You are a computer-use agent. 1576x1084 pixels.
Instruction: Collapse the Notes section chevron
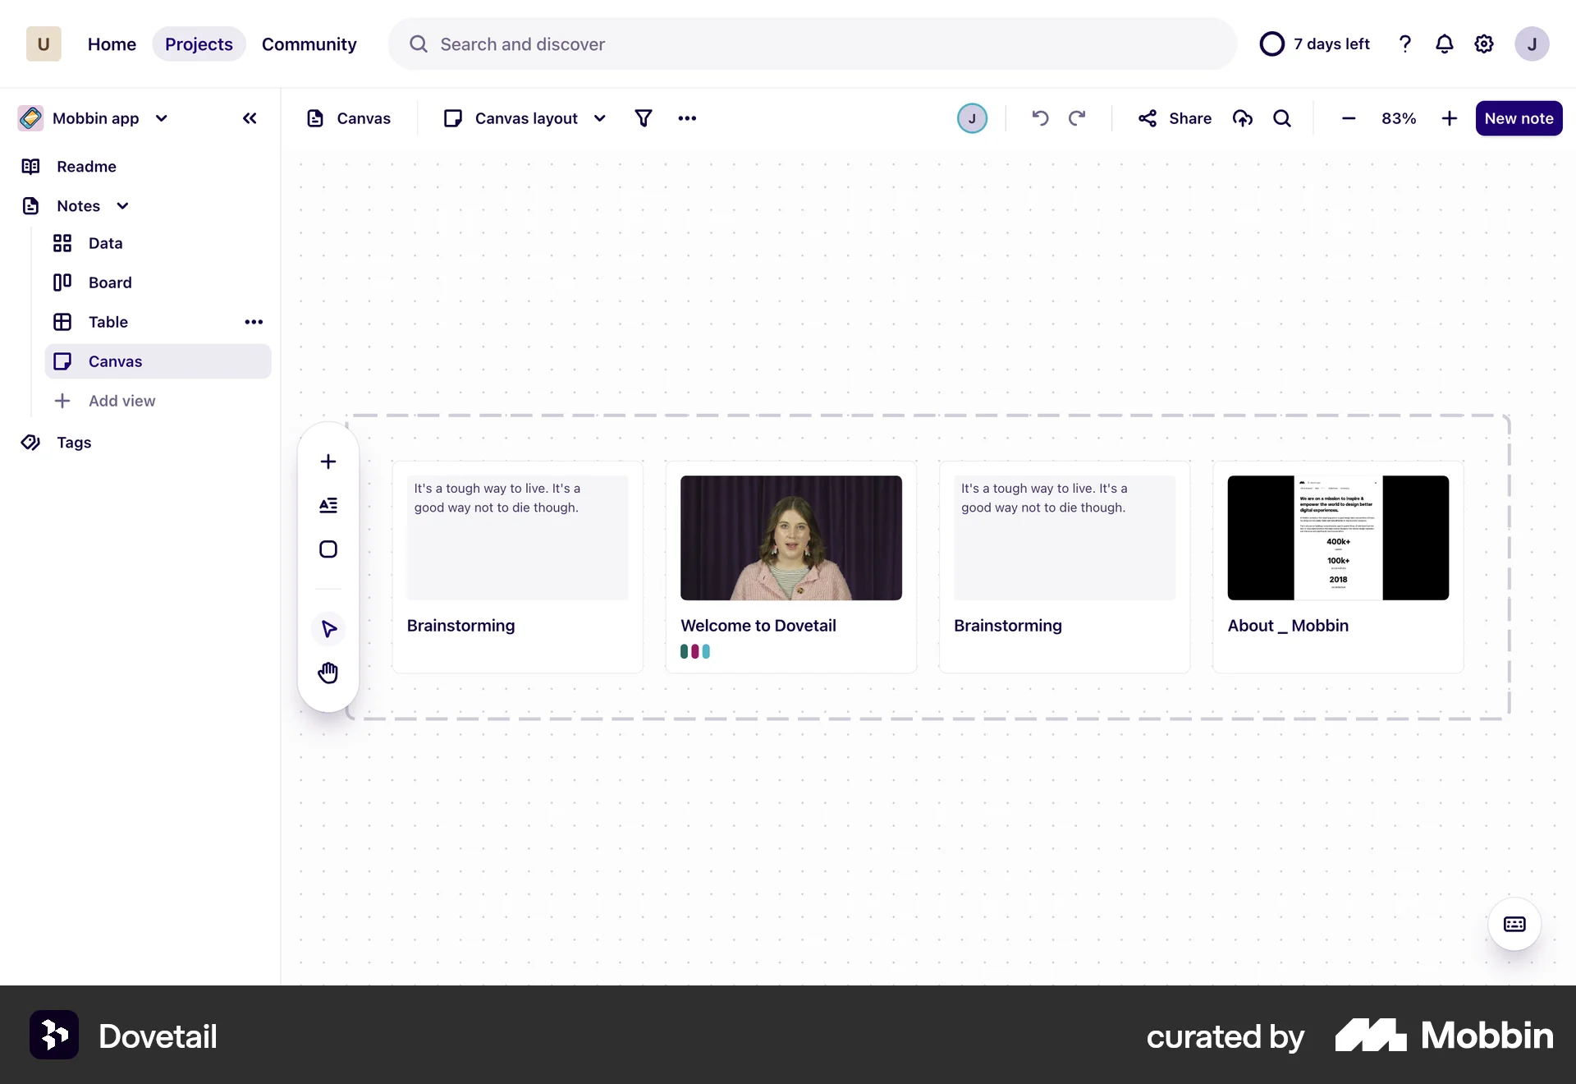tap(122, 206)
